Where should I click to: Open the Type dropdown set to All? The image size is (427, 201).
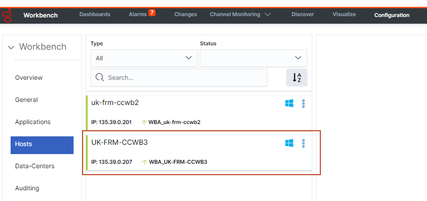coord(144,58)
